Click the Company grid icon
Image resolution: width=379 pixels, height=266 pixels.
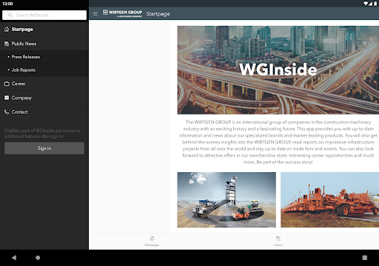coord(7,98)
